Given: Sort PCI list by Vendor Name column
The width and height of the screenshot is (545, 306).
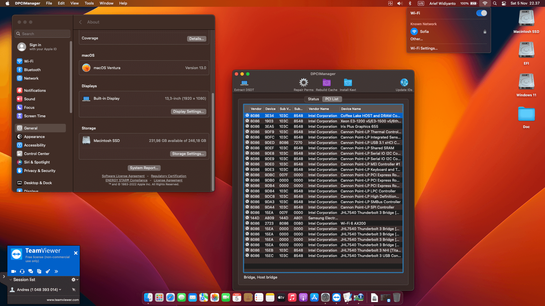Looking at the screenshot, I should pos(323,109).
